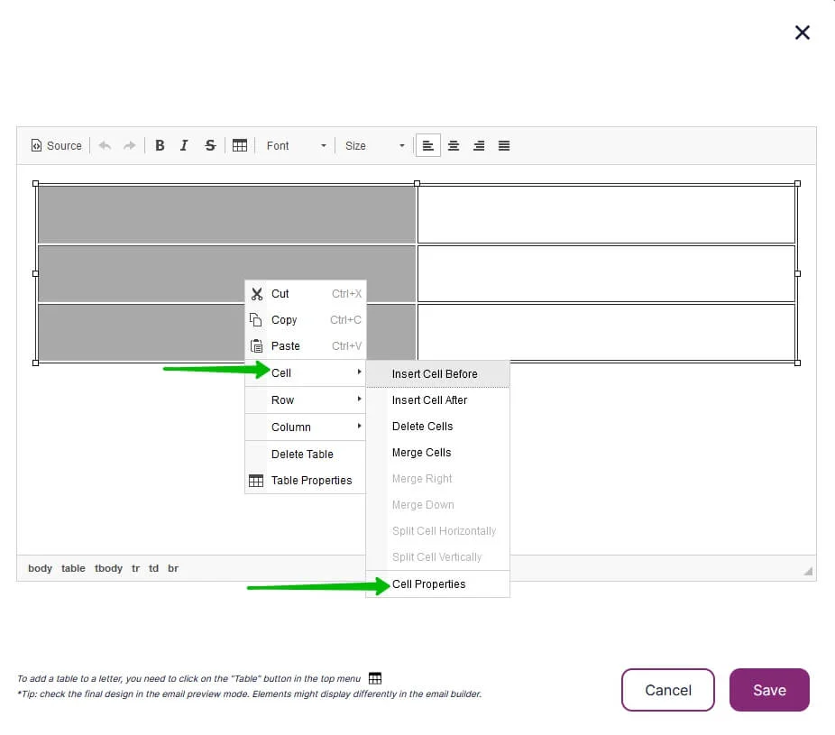835x735 pixels.
Task: Select Align Left icon
Action: click(428, 145)
